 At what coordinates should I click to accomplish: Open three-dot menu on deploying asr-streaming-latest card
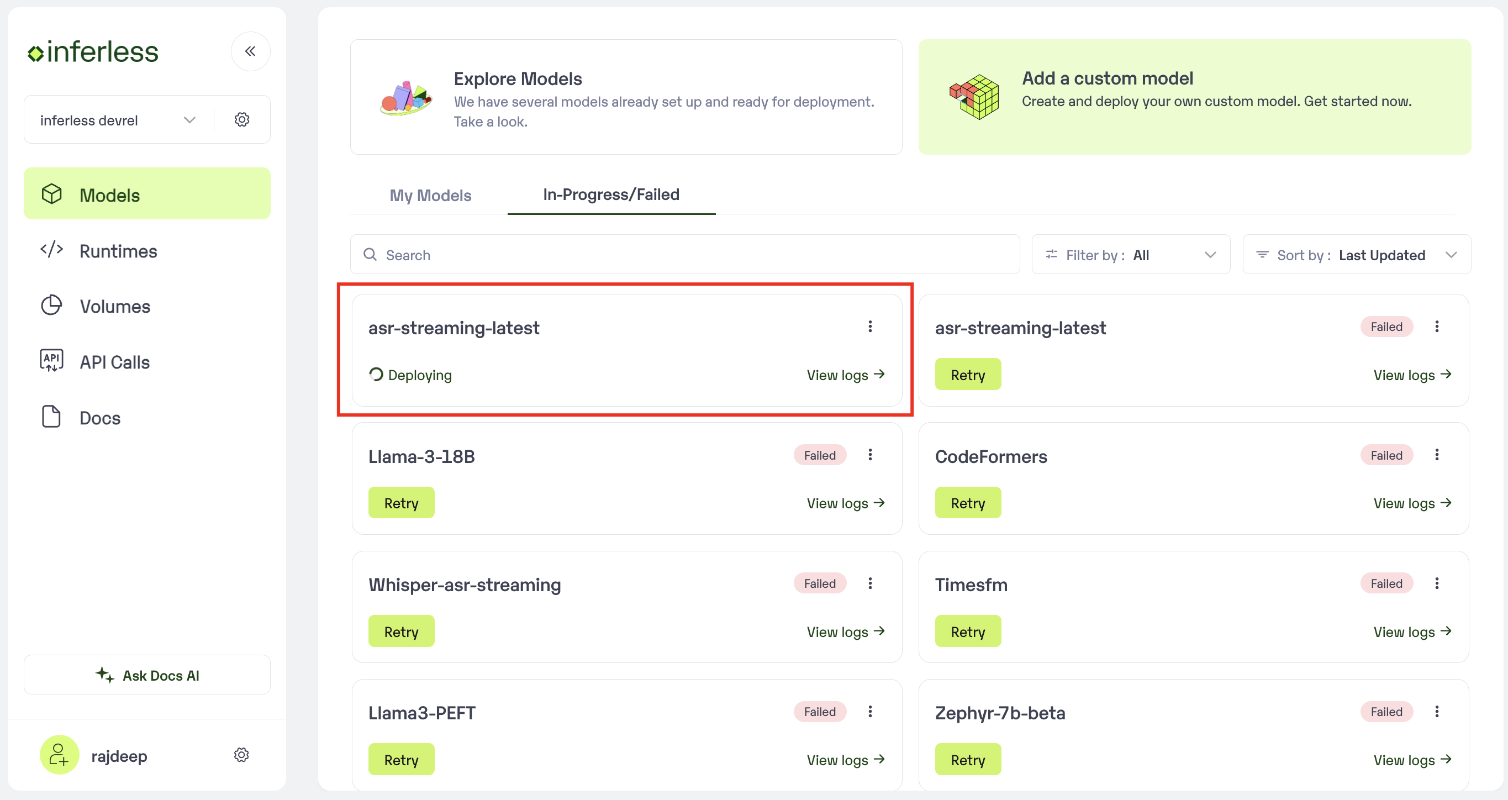pos(870,327)
